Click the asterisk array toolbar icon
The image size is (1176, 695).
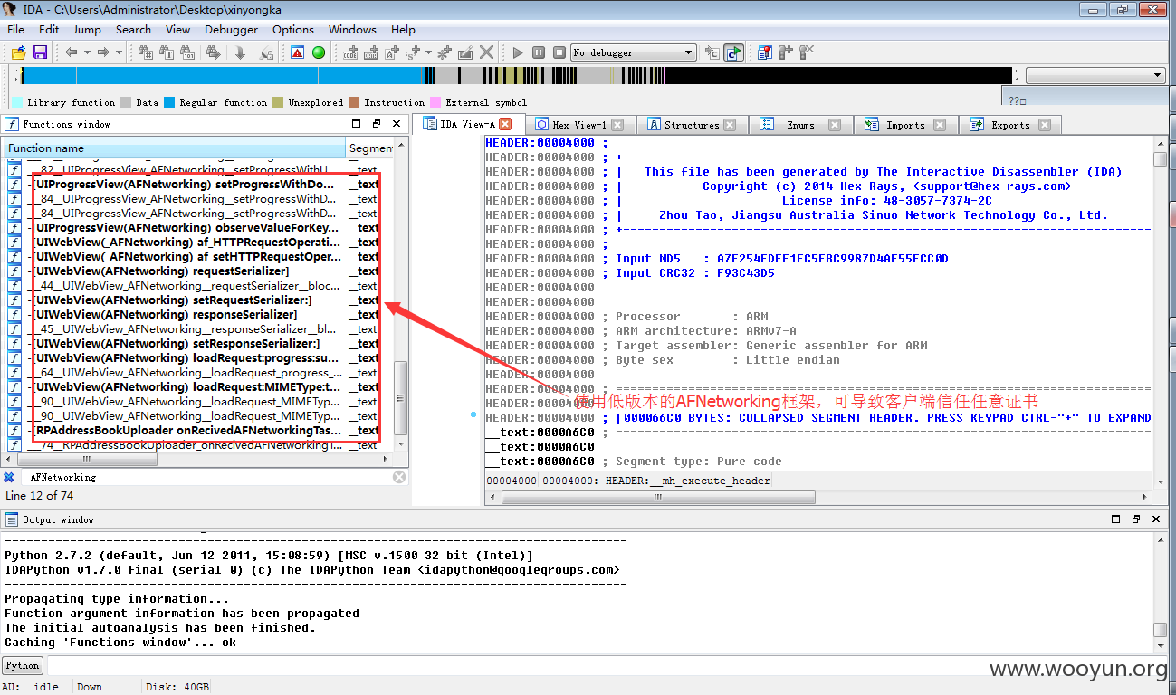[445, 52]
